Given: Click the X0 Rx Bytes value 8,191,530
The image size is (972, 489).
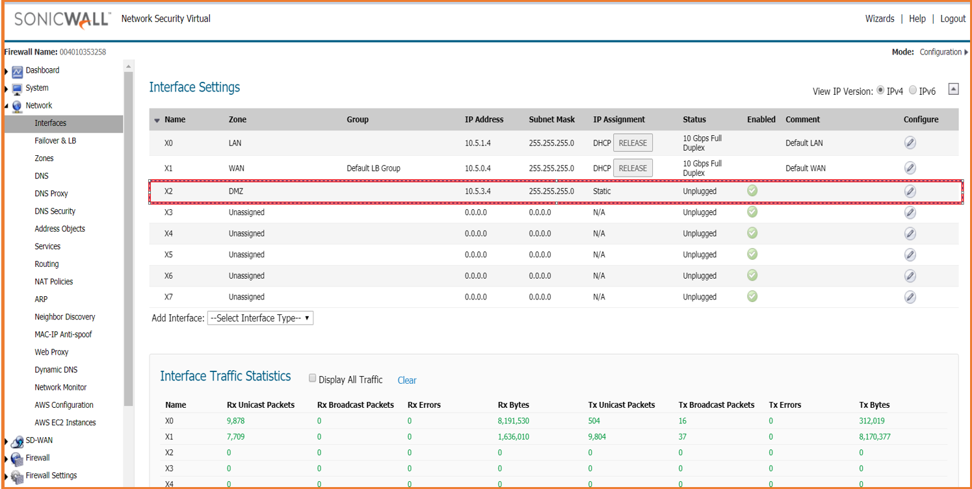Looking at the screenshot, I should click(513, 421).
